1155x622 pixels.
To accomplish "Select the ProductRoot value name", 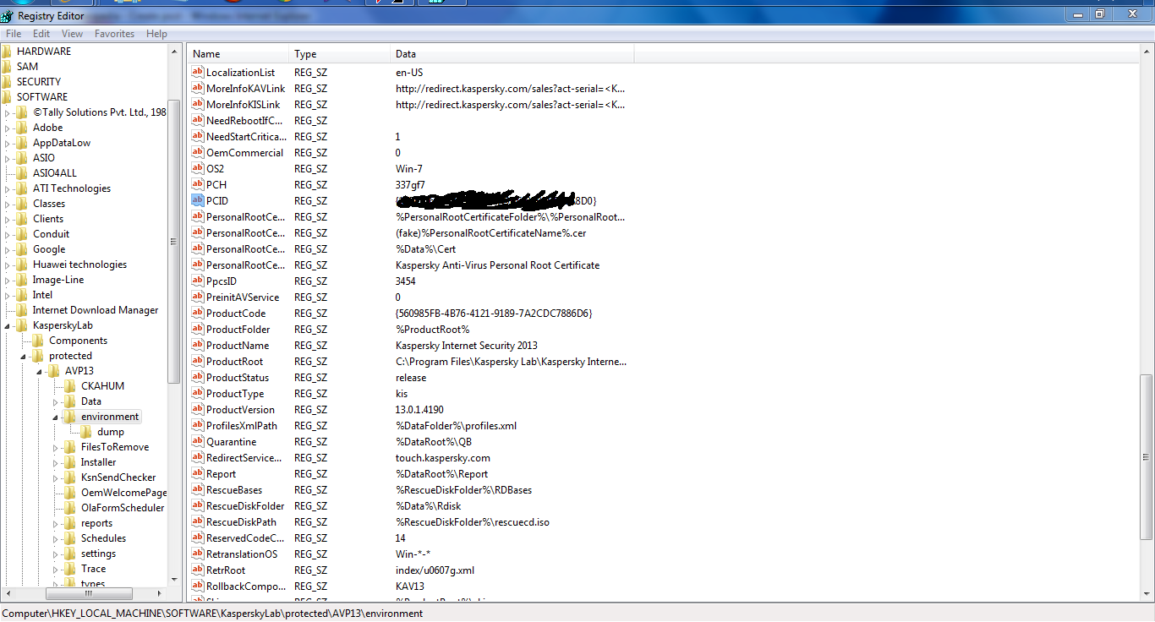I will tap(234, 361).
